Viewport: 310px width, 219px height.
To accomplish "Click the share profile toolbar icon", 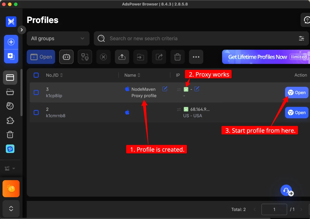I will [x=159, y=57].
